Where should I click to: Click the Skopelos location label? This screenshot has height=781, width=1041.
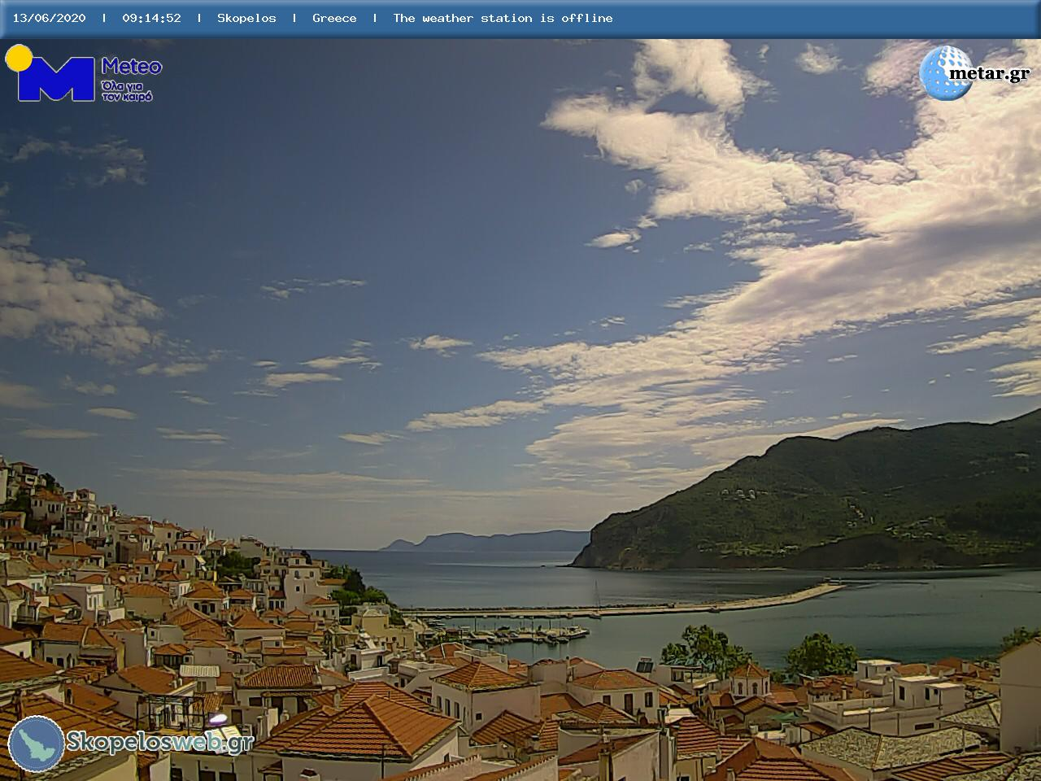246,18
